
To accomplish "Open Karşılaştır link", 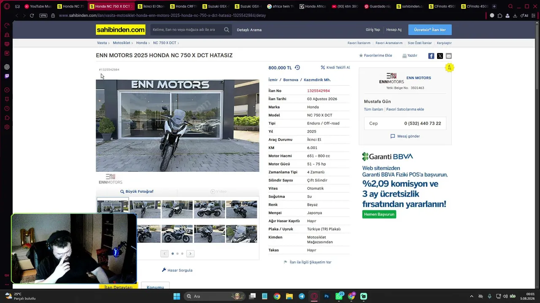I will (444, 43).
